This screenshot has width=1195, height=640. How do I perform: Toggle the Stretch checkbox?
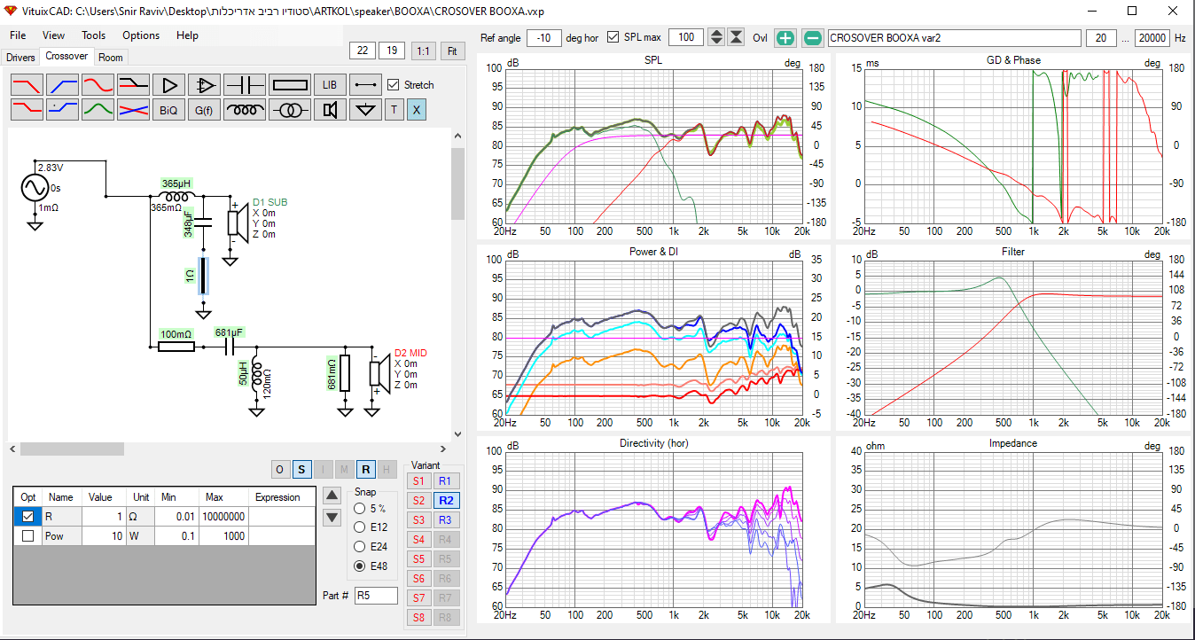(x=394, y=85)
